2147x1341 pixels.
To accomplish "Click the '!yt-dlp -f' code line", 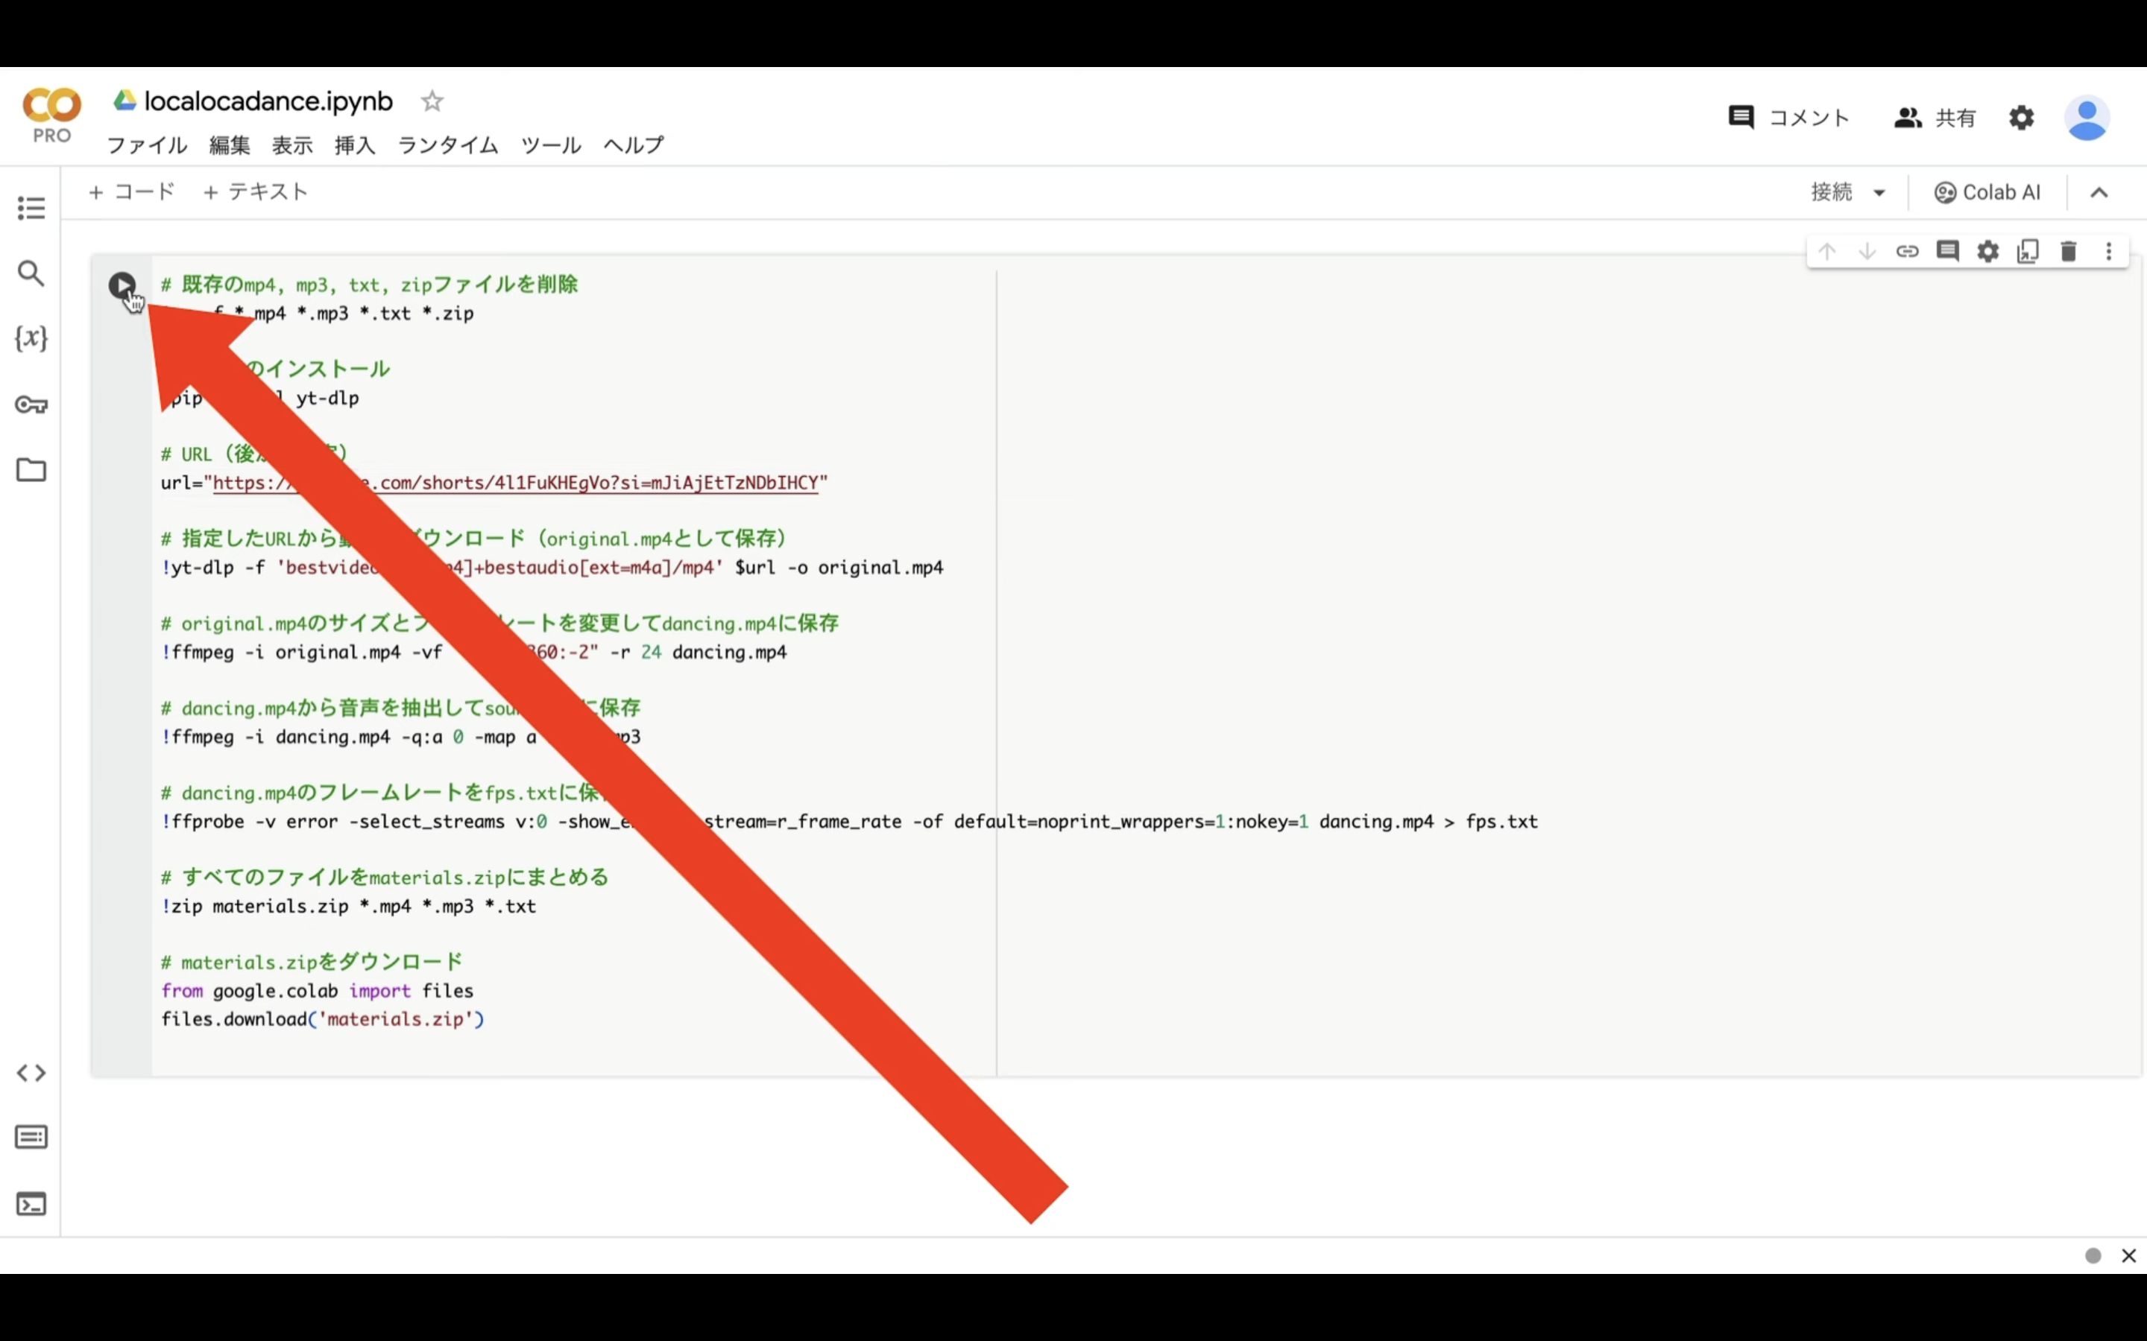I will 552,568.
